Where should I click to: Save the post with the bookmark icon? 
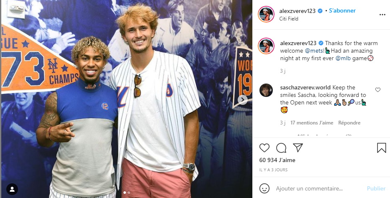click(x=381, y=148)
